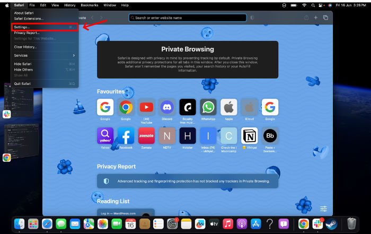371x234 pixels.
Task: Open the Facebook favourite
Action: click(126, 136)
